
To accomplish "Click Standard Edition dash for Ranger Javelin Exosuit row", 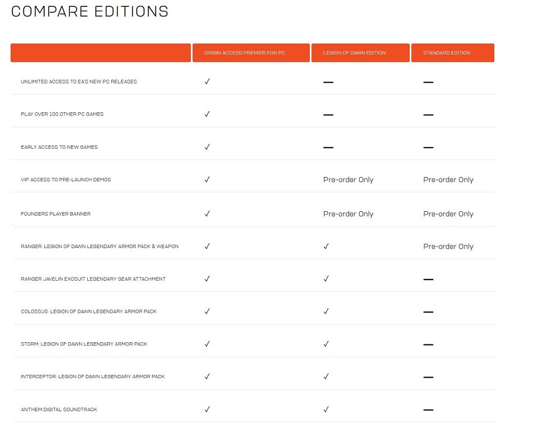I will [428, 280].
